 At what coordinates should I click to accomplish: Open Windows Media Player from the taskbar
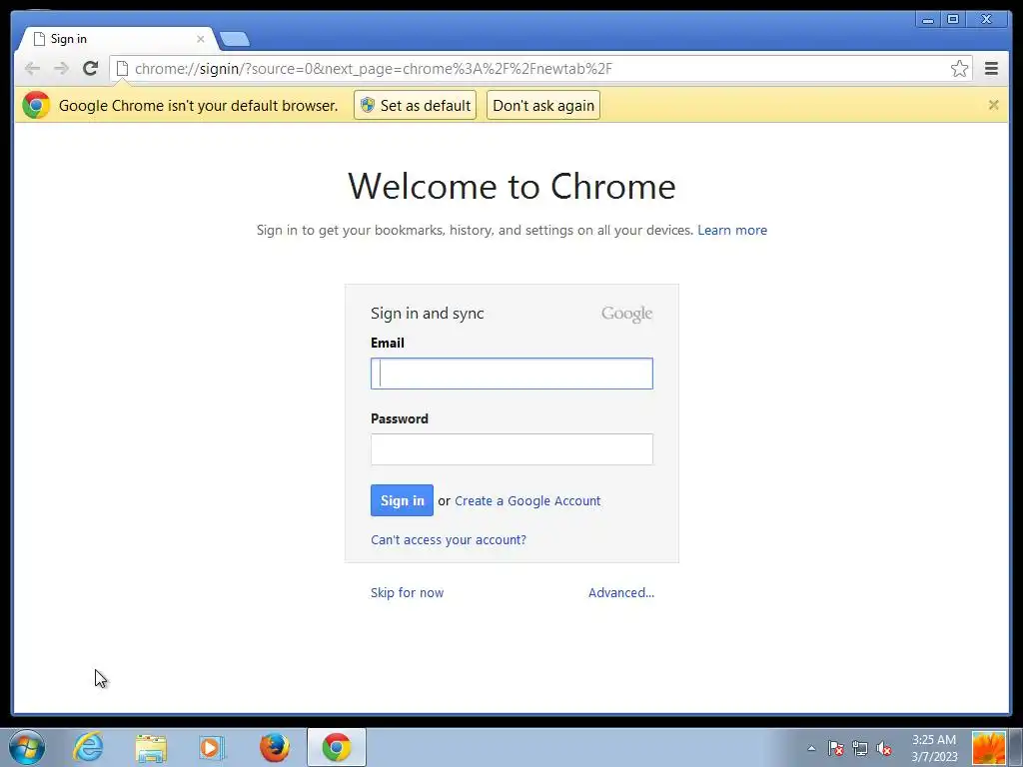pyautogui.click(x=212, y=747)
